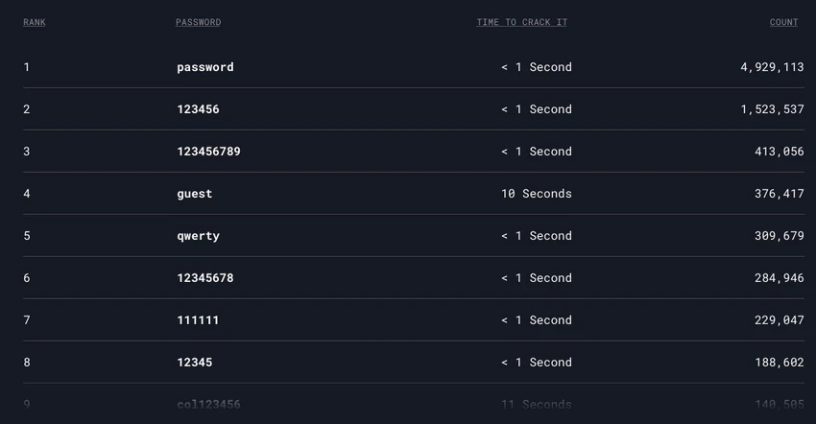Select the 'qwerty' password entry
The image size is (816, 424).
point(199,236)
